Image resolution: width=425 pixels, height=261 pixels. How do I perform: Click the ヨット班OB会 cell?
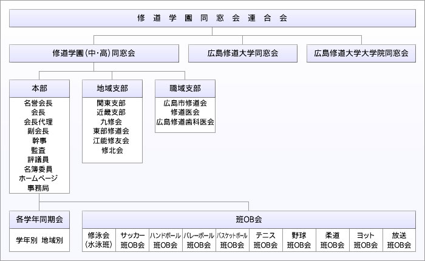365,240
